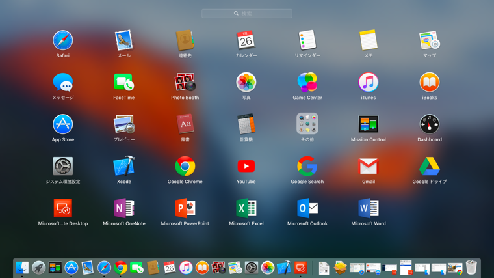Open Photos from the Dock
This screenshot has height=278, width=494.
(x=268, y=268)
